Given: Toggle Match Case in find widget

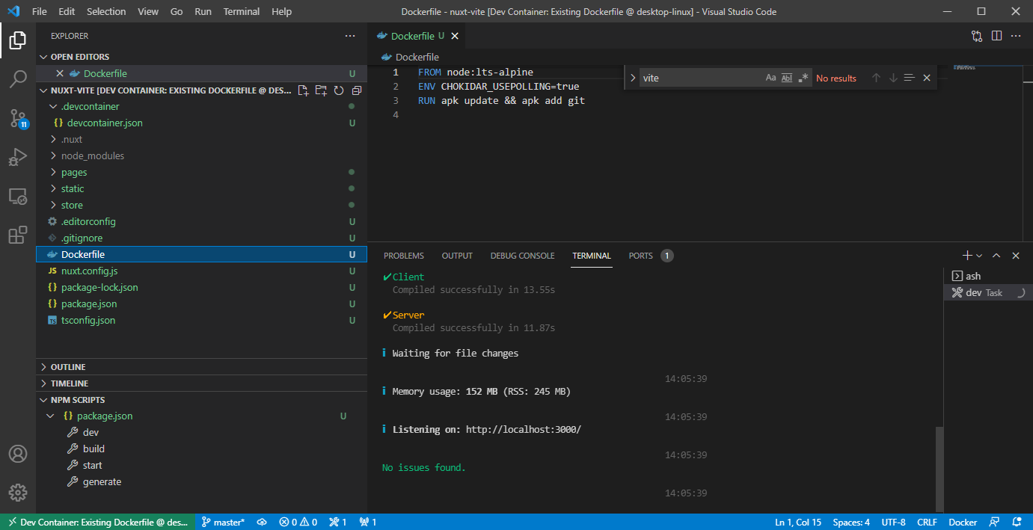Looking at the screenshot, I should pyautogui.click(x=770, y=78).
